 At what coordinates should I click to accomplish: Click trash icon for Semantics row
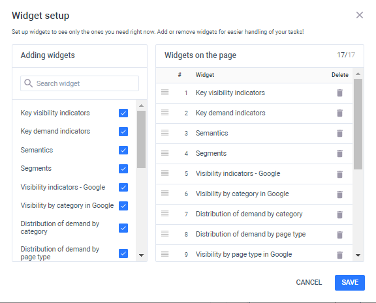coord(339,134)
